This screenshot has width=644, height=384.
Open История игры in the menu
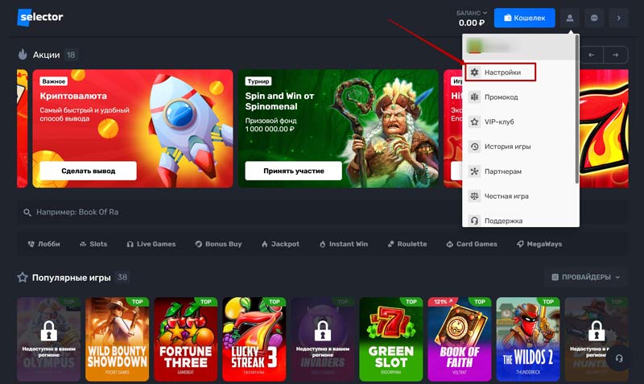coord(507,147)
